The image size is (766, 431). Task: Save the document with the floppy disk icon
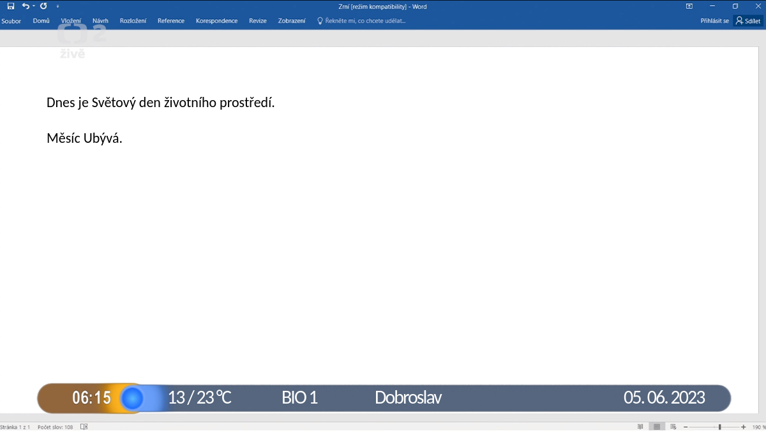(11, 6)
